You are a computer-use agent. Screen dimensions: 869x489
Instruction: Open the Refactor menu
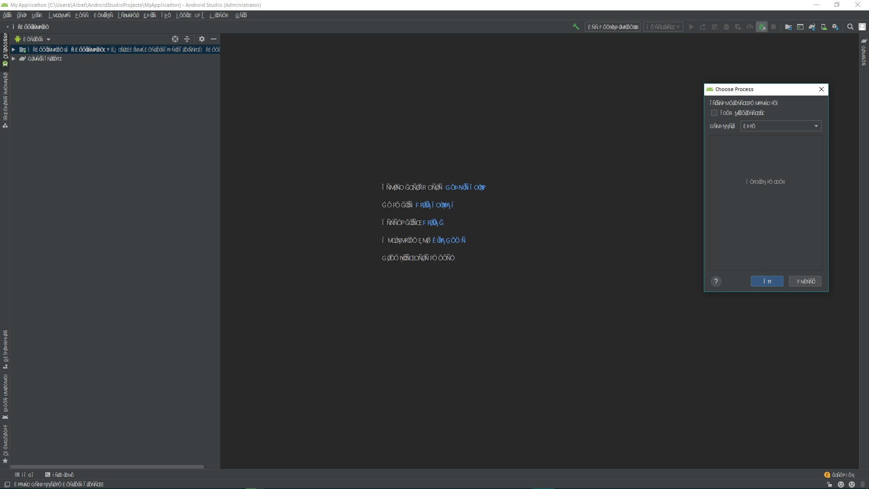[x=129, y=15]
